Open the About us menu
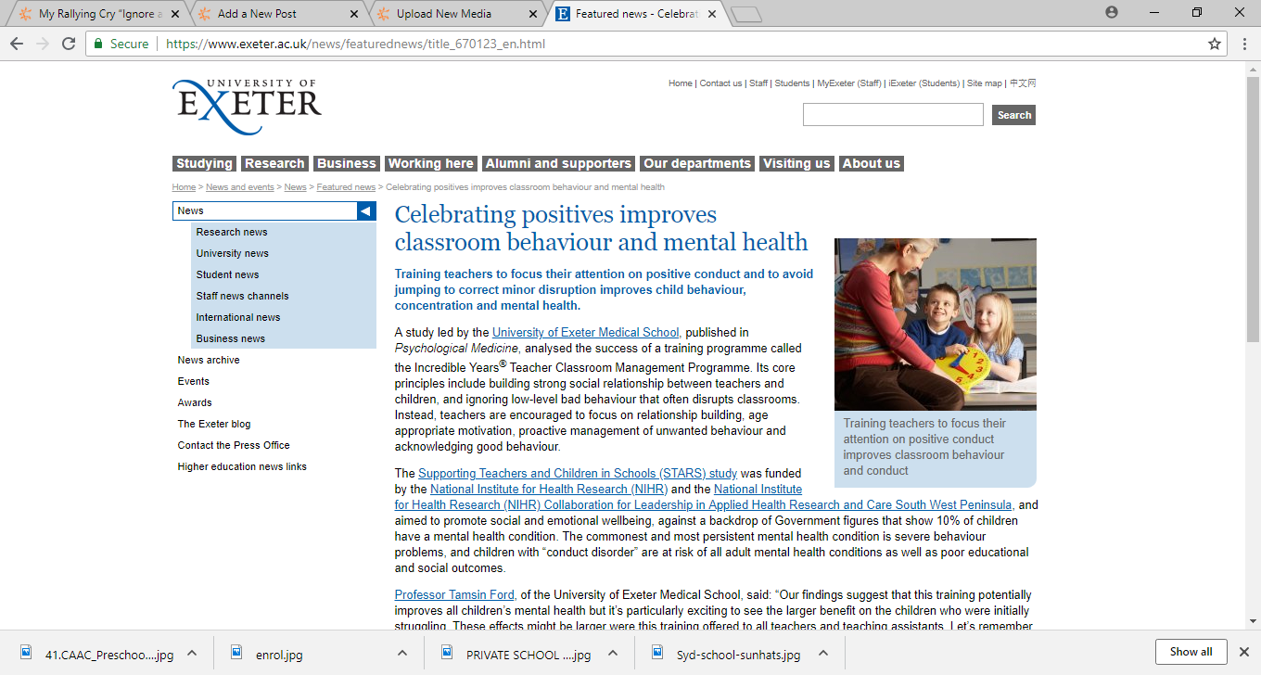 pos(871,163)
